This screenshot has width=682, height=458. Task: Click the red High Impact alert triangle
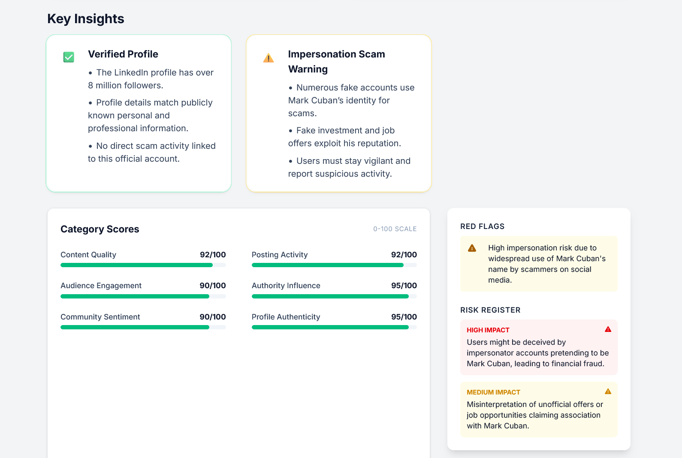coord(608,329)
